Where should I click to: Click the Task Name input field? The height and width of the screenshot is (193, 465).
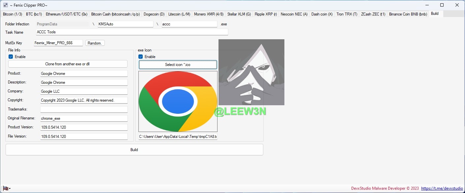point(132,32)
